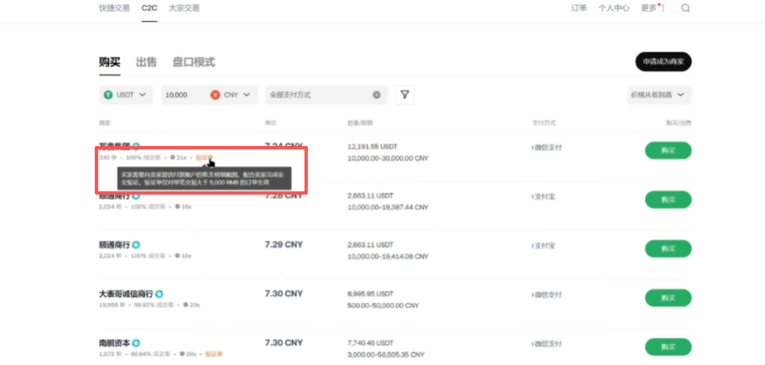The image size is (765, 365).
Task: Click 验证单 tag in 南鹏资本 row
Action: [x=214, y=354]
